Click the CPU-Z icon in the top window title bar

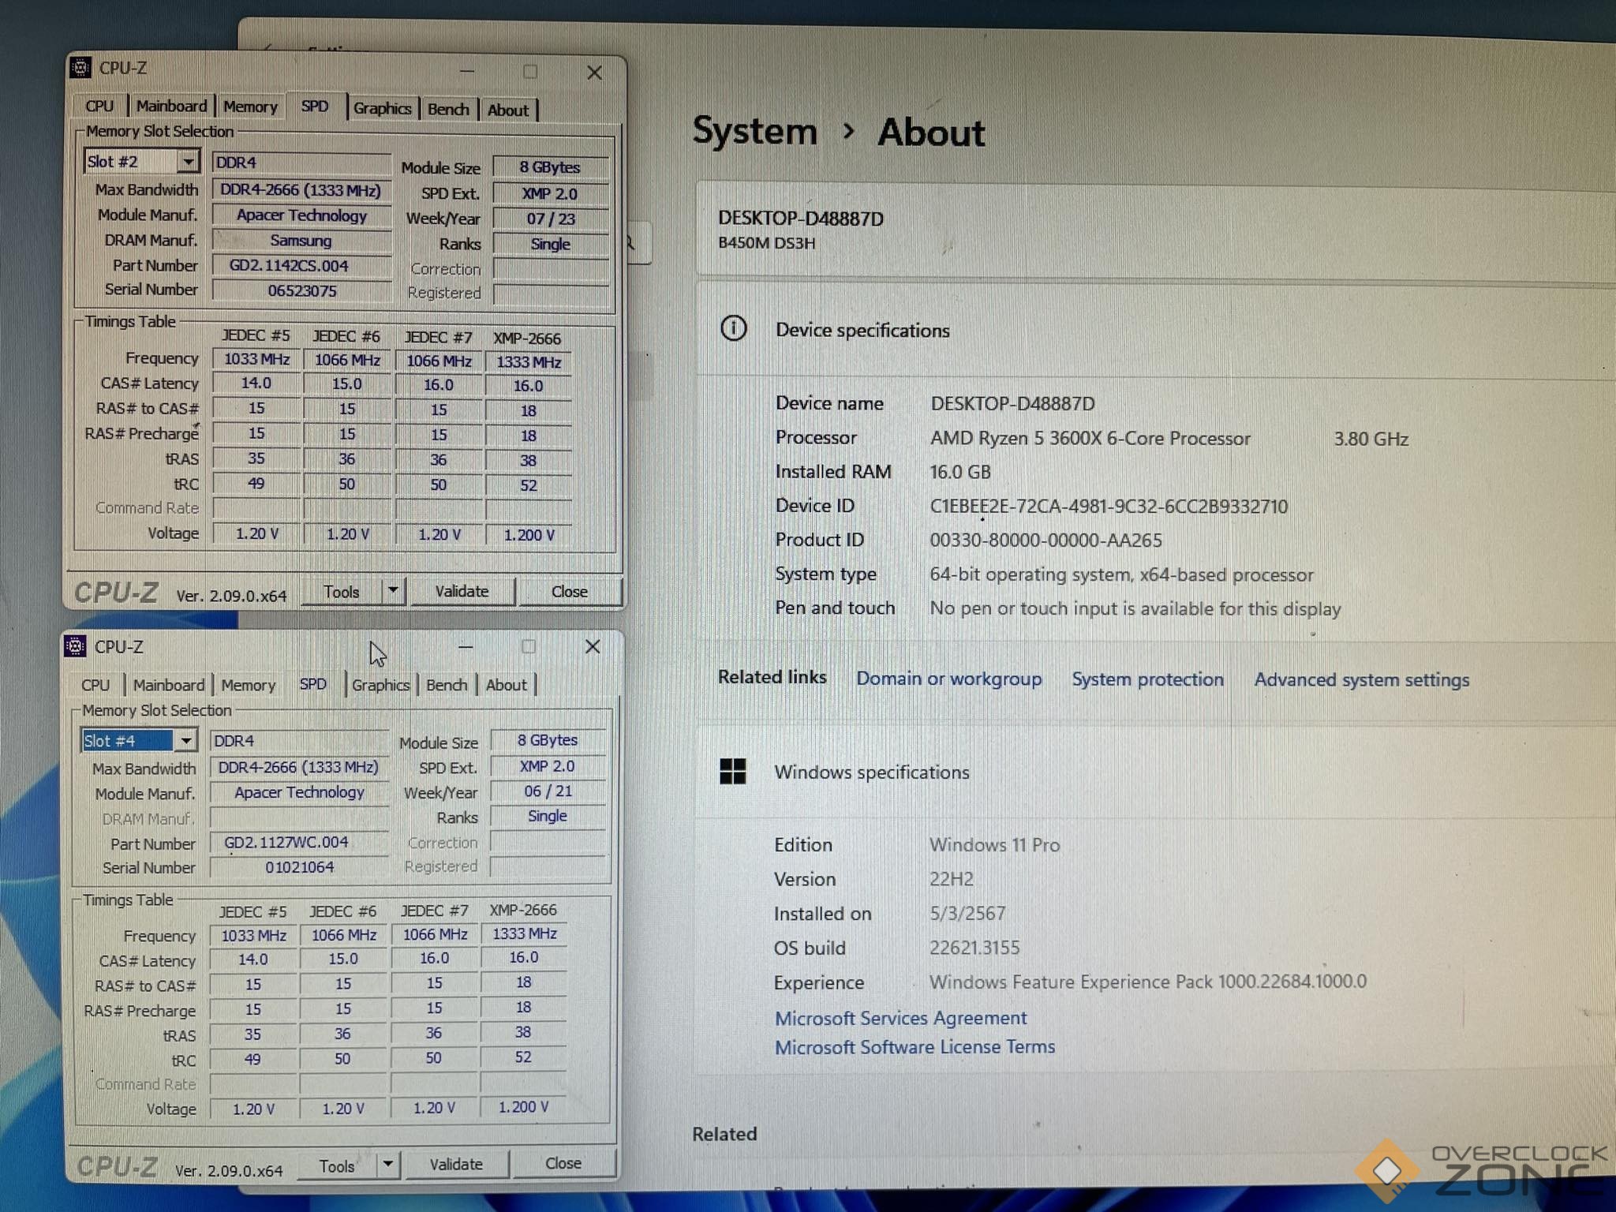point(80,68)
